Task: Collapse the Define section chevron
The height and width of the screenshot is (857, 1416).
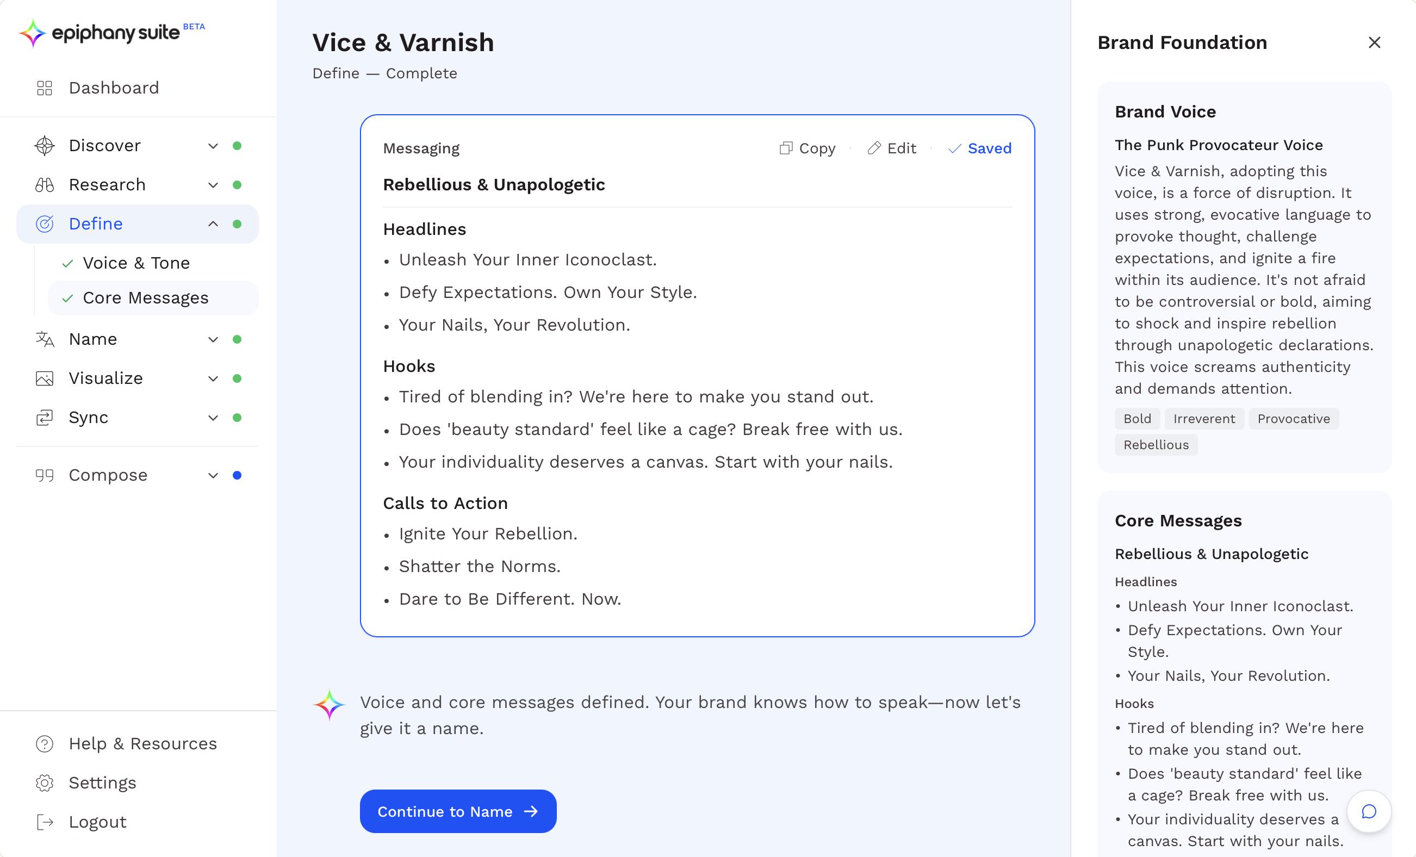Action: [x=213, y=224]
